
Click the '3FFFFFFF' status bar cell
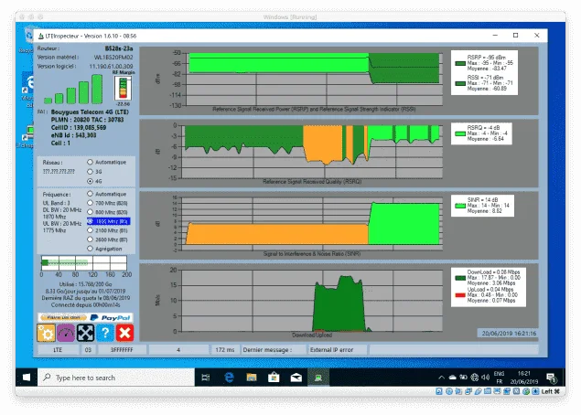[122, 349]
